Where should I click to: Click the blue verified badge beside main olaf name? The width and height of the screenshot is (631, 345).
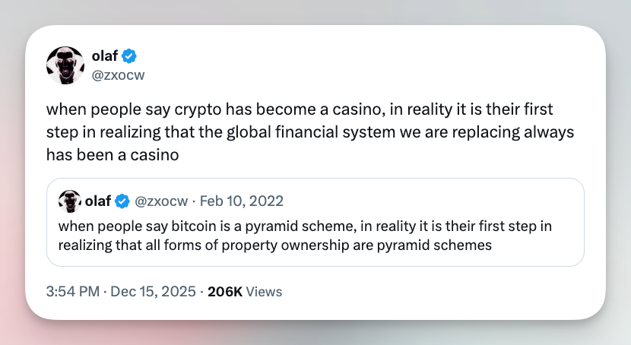point(130,55)
